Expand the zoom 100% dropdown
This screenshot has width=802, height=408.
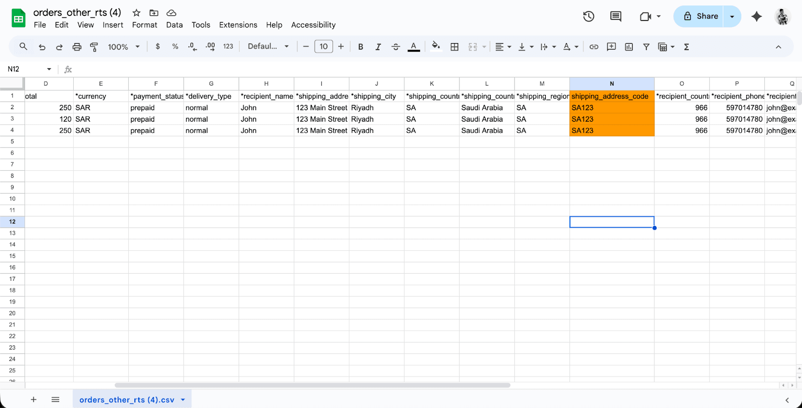(x=123, y=47)
